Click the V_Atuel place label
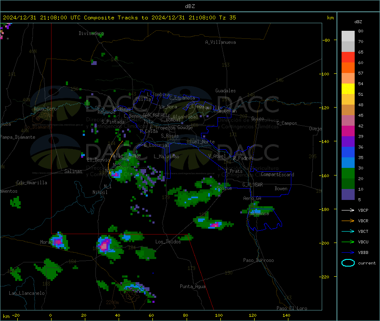380x321 pixels. [x=217, y=156]
